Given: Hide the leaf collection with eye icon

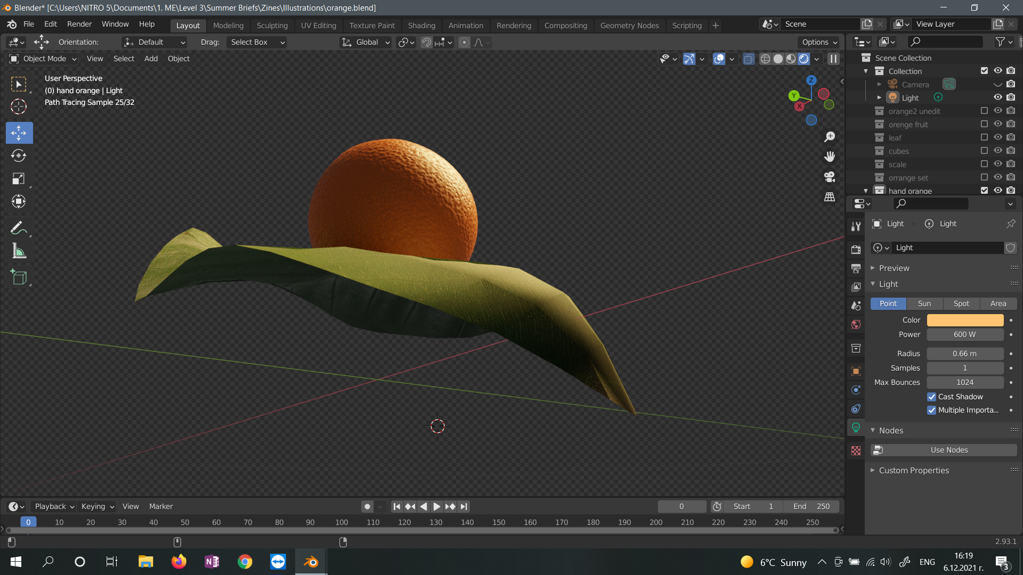Looking at the screenshot, I should [x=997, y=137].
